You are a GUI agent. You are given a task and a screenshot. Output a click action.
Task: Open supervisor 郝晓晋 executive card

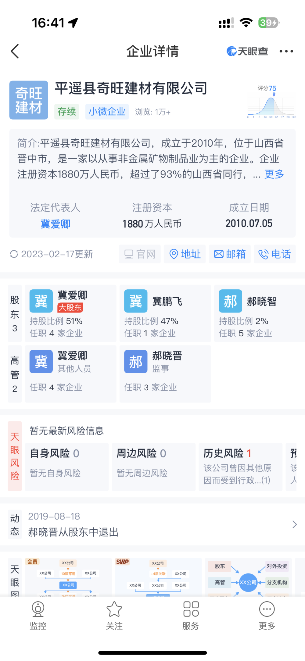pos(165,373)
